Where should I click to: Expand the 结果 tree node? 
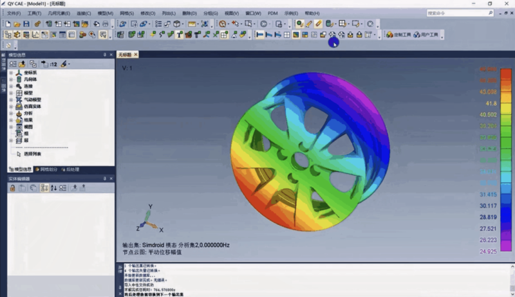(x=11, y=120)
